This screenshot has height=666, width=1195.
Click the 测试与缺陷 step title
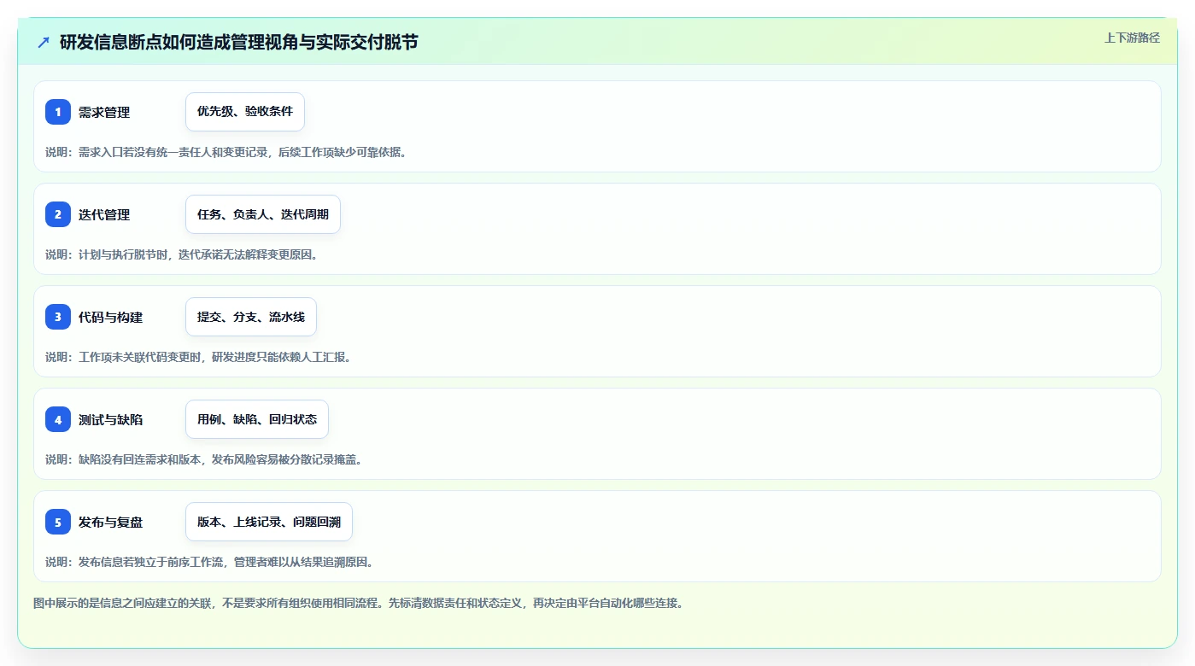[111, 420]
